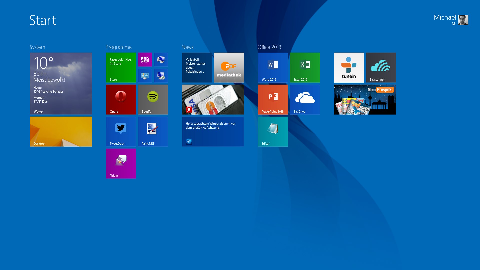Launch the Store tile
480x270 pixels.
coord(121,68)
